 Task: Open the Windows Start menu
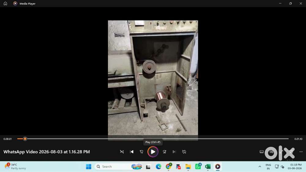click(x=89, y=166)
